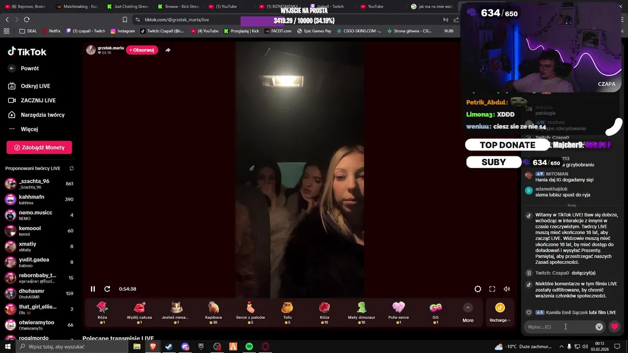Open otwieramytoo suggested live
Viewport: 628px width, 353px height.
[x=39, y=325]
